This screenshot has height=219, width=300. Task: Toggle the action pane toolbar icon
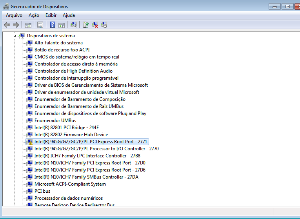click(x=62, y=25)
